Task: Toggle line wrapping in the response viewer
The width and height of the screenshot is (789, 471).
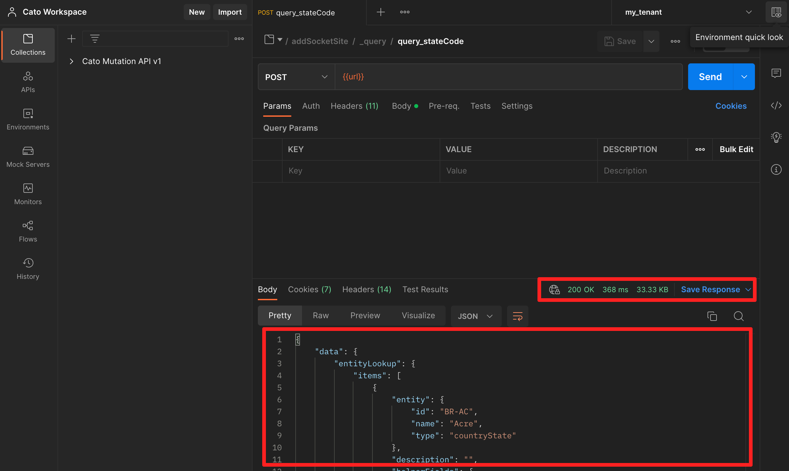Action: [517, 316]
